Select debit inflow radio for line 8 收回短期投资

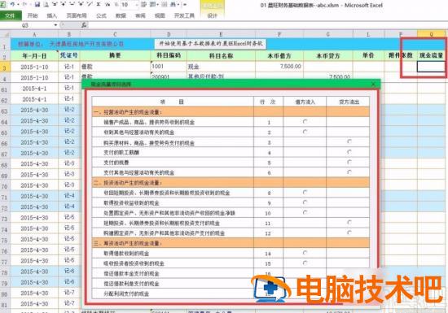click(x=305, y=193)
